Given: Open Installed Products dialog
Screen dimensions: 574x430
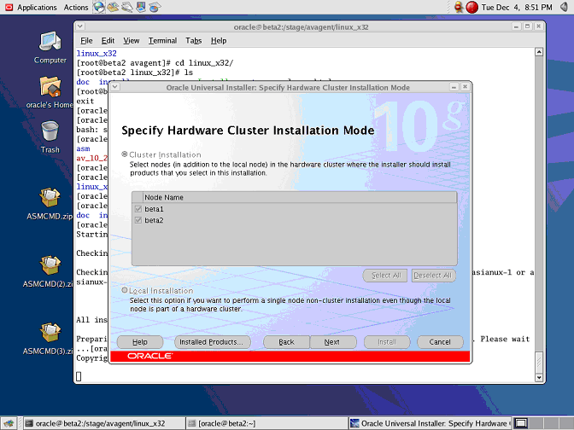Looking at the screenshot, I should click(213, 342).
